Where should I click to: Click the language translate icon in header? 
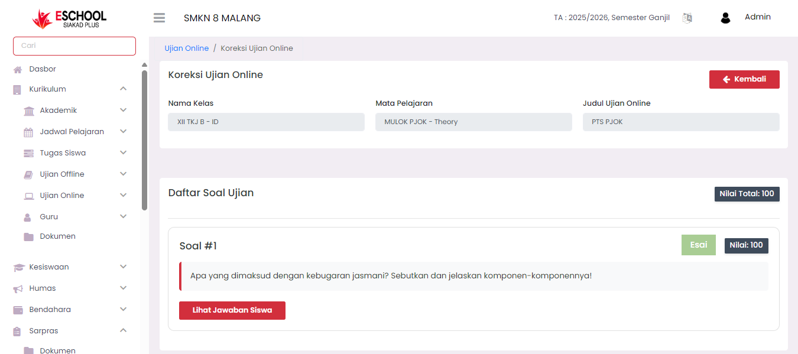(x=687, y=18)
